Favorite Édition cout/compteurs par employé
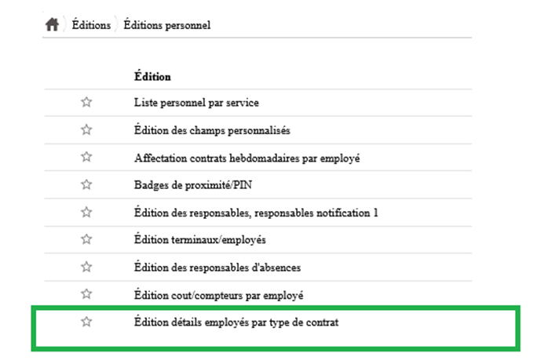The image size is (537, 364). 87,294
